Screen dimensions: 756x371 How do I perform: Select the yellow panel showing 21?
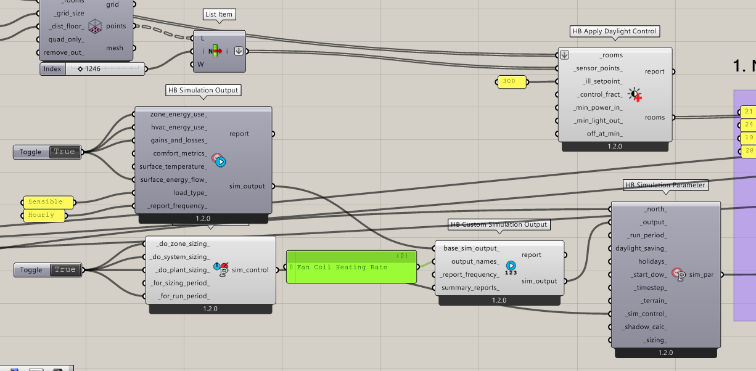tap(749, 112)
